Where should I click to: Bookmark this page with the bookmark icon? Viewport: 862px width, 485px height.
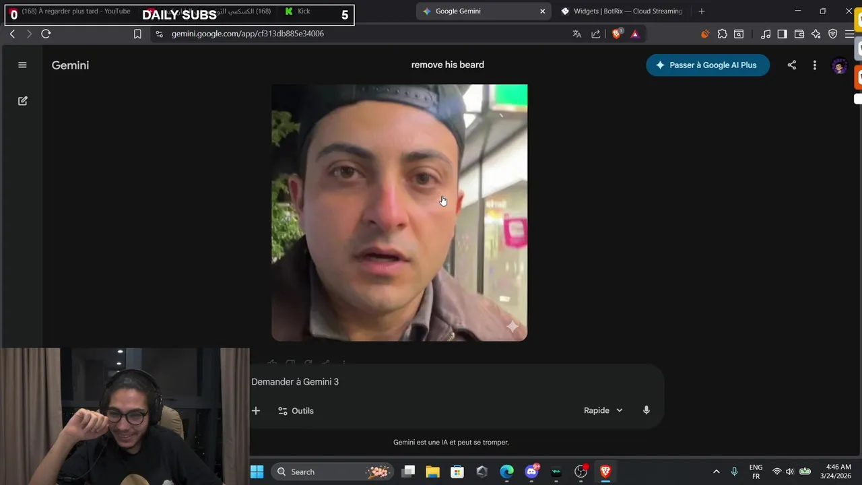[137, 34]
